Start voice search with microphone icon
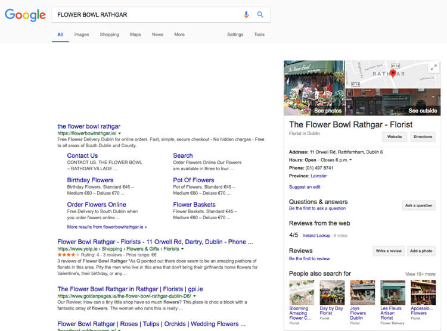This screenshot has height=331, width=447. (x=246, y=14)
